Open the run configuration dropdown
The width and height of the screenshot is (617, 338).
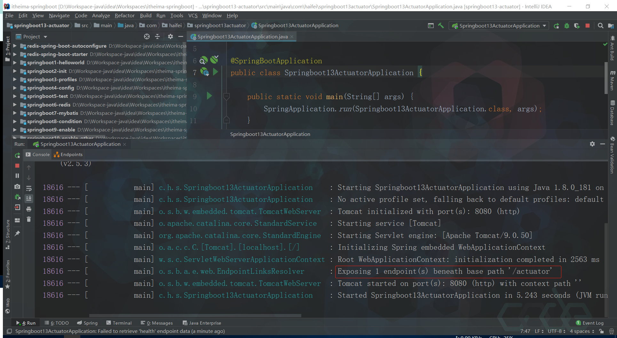[499, 26]
